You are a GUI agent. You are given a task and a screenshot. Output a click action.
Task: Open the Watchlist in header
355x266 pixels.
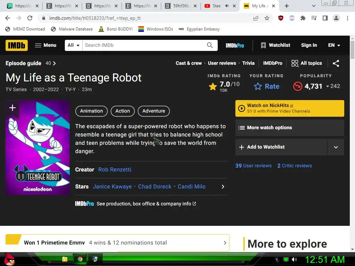[x=275, y=45]
